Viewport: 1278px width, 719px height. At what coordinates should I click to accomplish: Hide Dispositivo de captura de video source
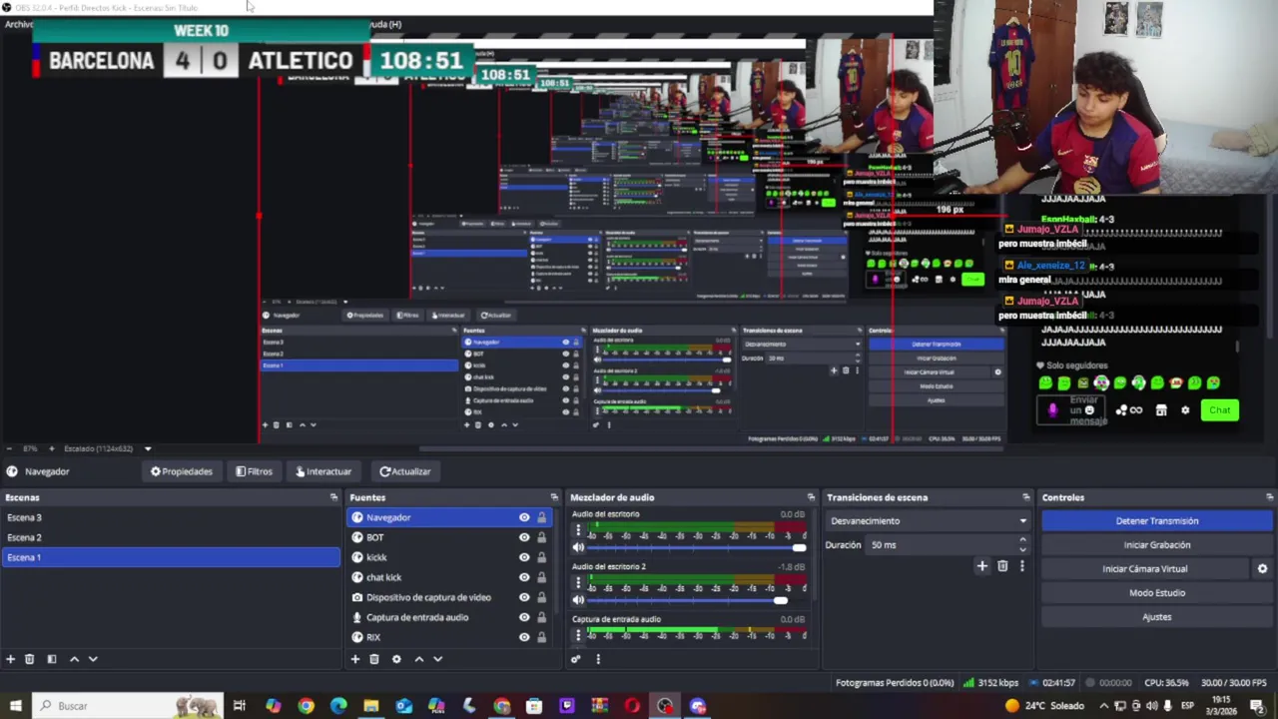coord(524,597)
